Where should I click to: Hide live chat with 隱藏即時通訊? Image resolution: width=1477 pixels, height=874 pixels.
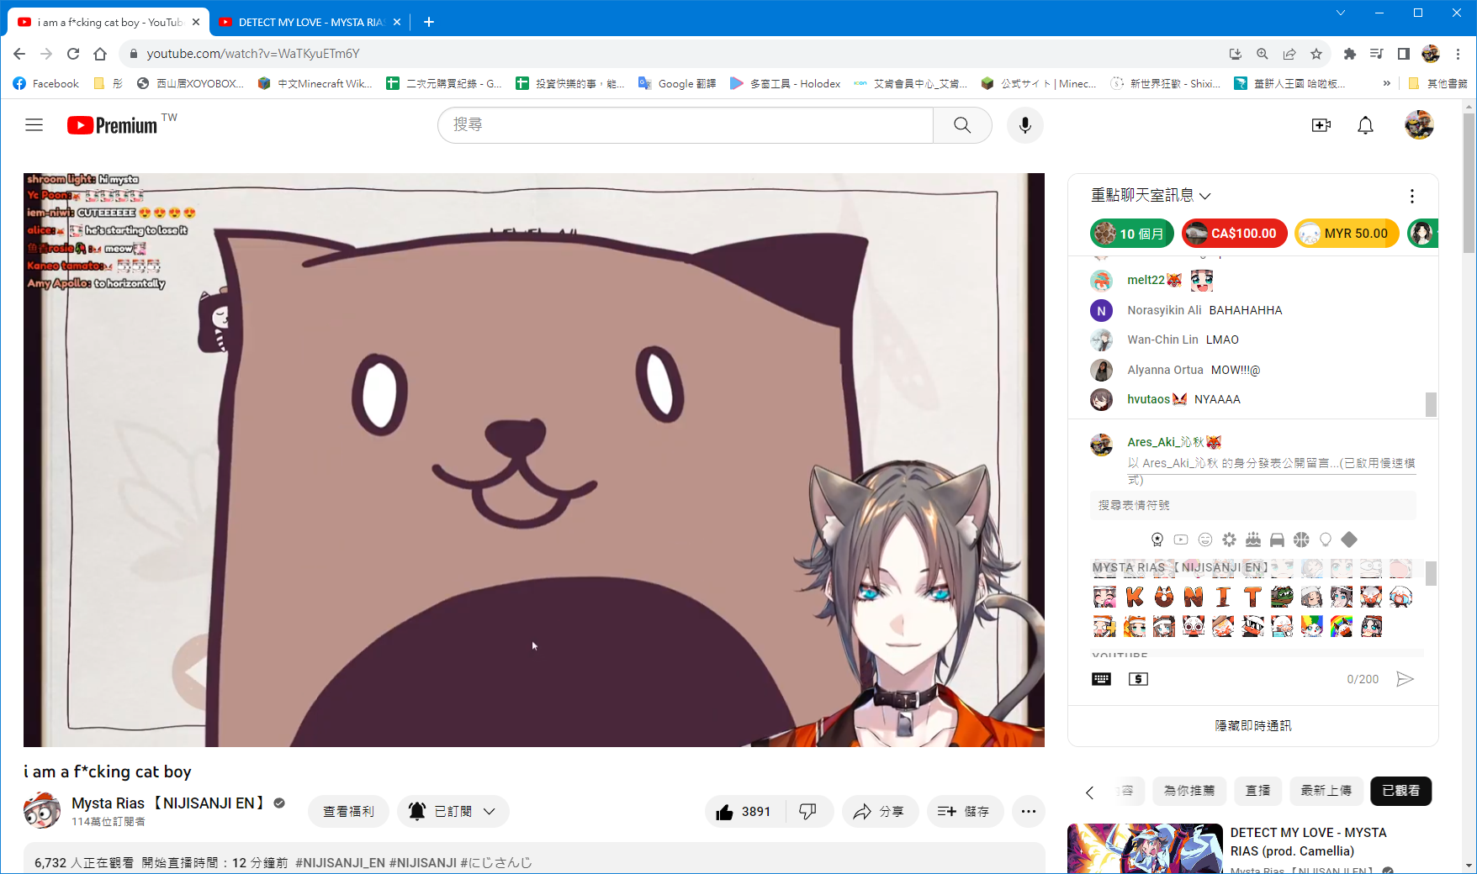[x=1253, y=725]
